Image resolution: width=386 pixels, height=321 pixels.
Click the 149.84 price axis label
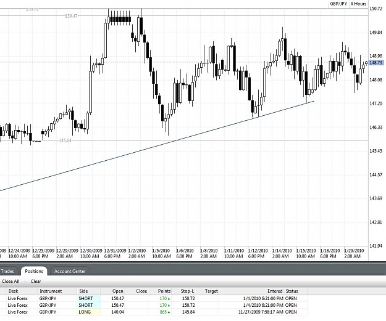(376, 32)
